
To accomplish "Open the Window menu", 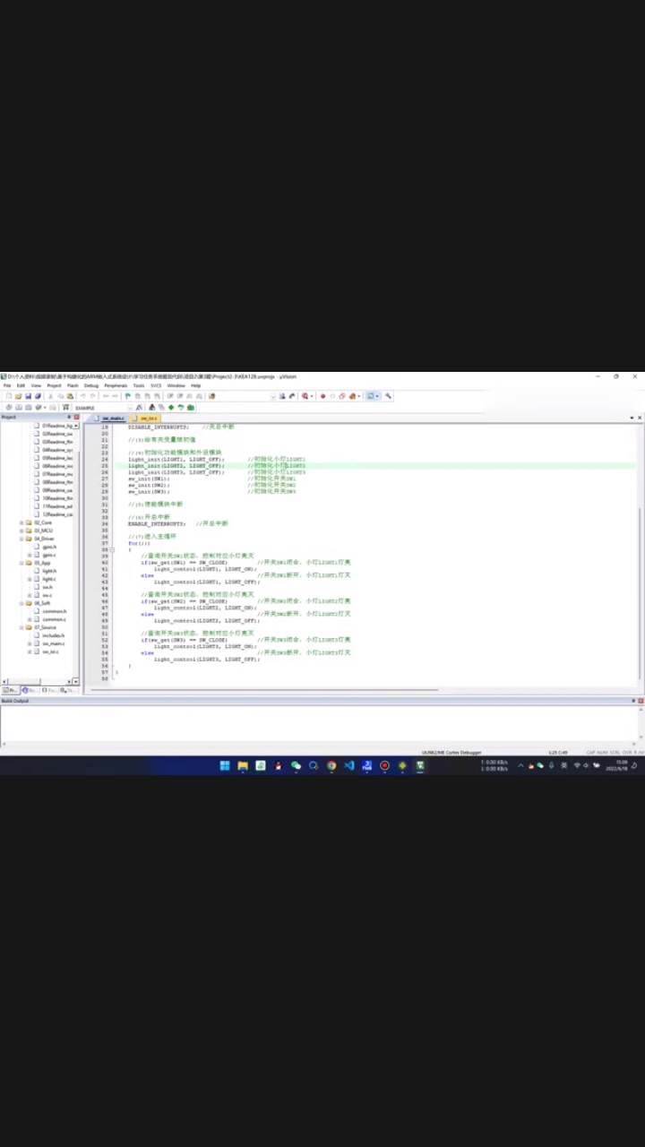I will (176, 385).
